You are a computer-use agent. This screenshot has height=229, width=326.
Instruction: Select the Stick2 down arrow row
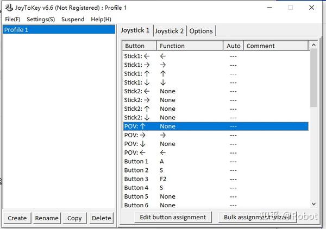click(x=216, y=118)
